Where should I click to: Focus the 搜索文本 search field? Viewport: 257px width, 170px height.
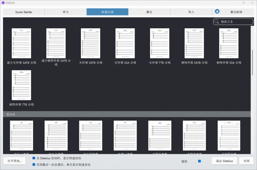click(233, 21)
